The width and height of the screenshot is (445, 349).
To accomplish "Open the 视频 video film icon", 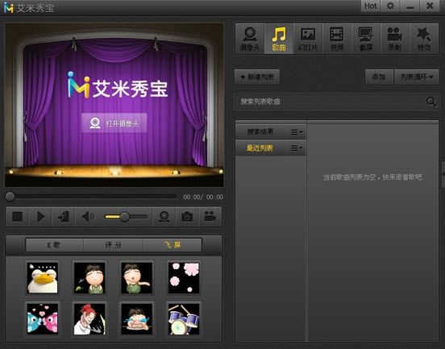I will pyautogui.click(x=337, y=39).
